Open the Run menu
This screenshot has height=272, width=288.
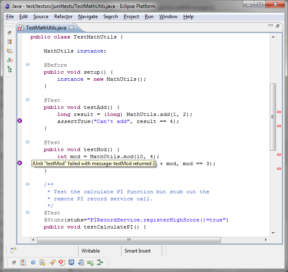pos(149,17)
